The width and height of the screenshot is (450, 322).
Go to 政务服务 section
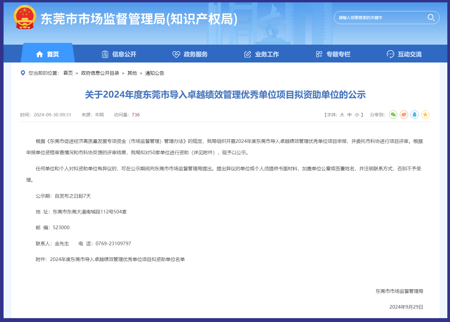(190, 54)
